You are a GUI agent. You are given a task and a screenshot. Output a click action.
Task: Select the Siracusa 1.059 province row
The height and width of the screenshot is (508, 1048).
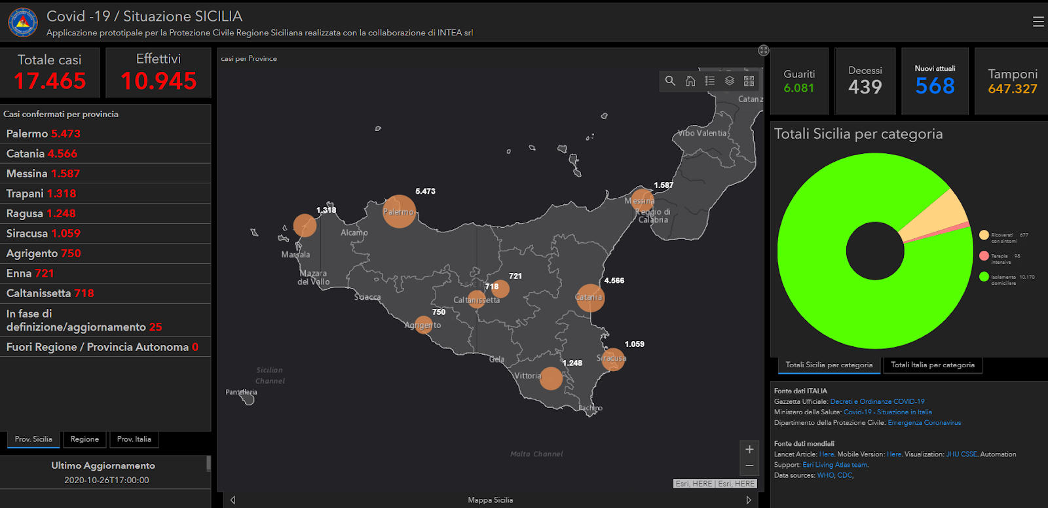(105, 234)
